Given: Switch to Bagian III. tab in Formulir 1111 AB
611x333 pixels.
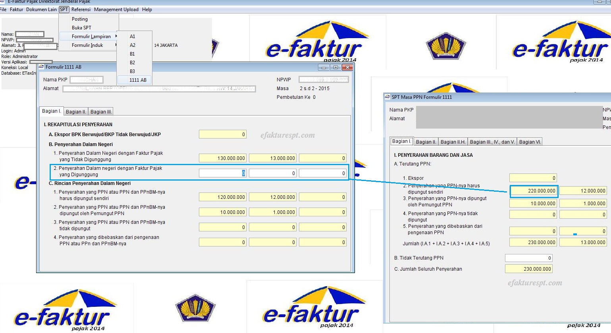Looking at the screenshot, I should [101, 112].
